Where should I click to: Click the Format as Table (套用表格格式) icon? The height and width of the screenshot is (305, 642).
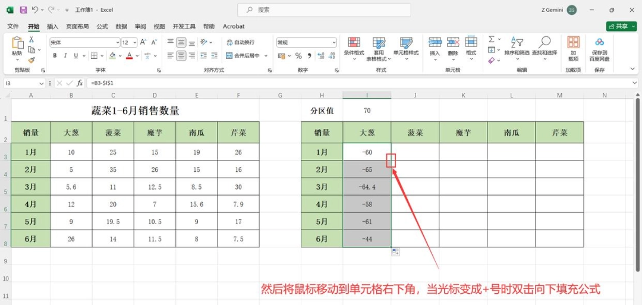click(378, 42)
